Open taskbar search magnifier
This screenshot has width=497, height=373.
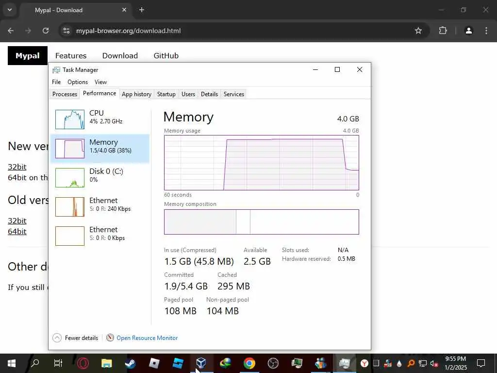(x=34, y=363)
